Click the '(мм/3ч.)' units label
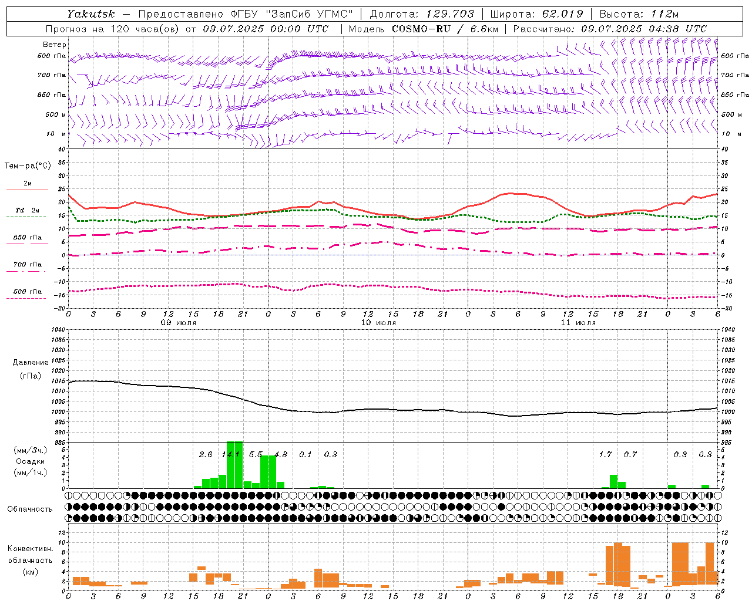Screen dimensions: 752x601 click(31, 450)
